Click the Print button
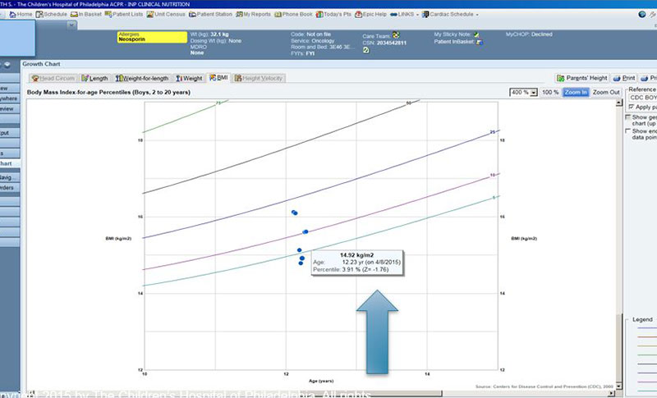The height and width of the screenshot is (398, 657). coord(624,78)
